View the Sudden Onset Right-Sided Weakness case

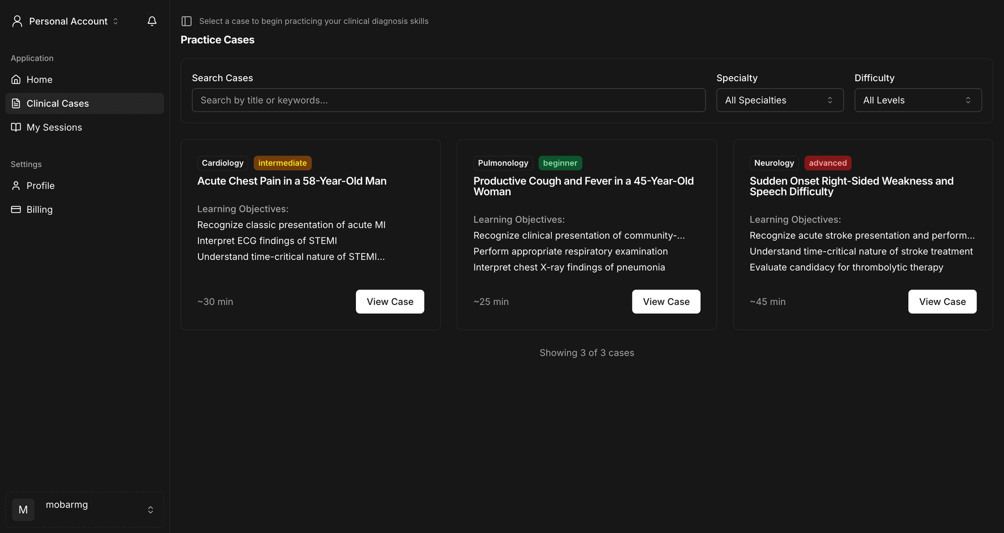coord(942,301)
